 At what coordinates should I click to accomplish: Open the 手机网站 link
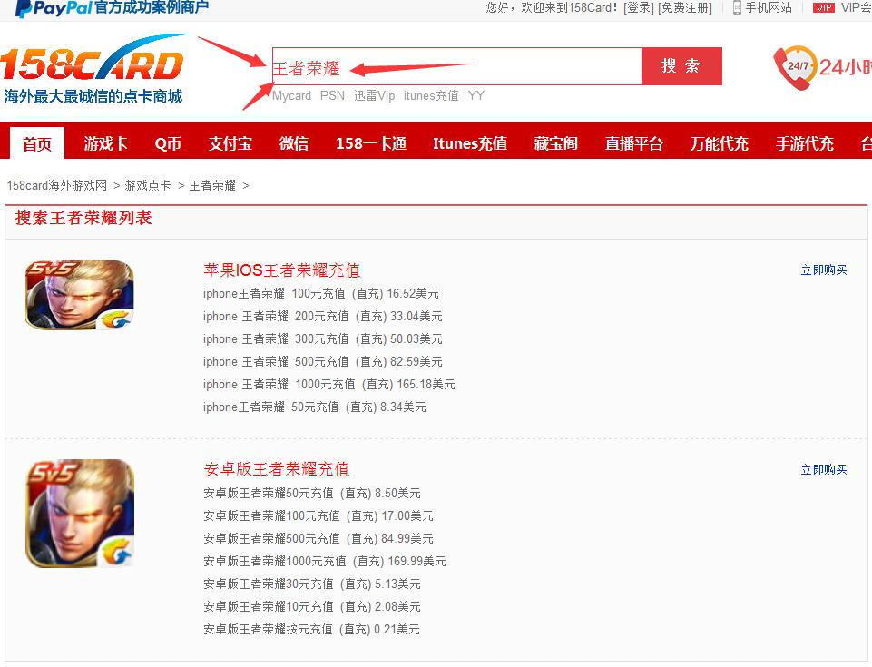tap(769, 8)
